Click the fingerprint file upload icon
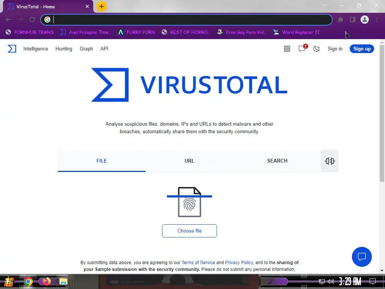 [x=189, y=202]
